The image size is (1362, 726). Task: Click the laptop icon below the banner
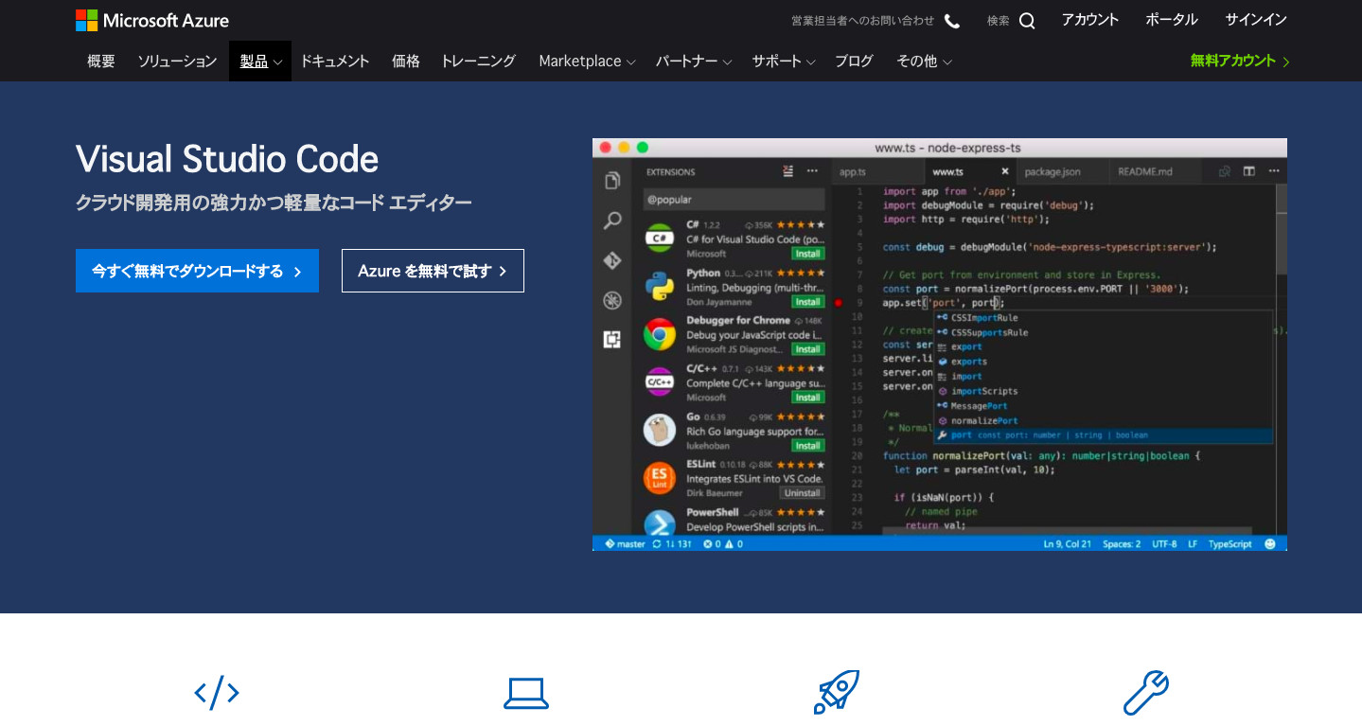click(525, 693)
